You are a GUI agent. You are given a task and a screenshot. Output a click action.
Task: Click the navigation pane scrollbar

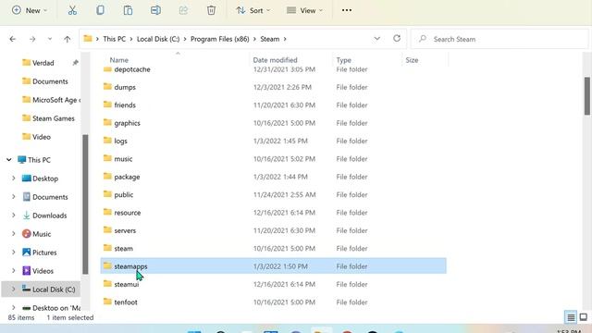point(85,203)
